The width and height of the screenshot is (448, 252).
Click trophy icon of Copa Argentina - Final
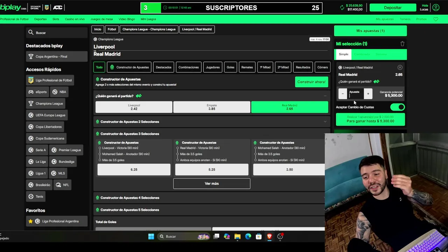(x=31, y=56)
